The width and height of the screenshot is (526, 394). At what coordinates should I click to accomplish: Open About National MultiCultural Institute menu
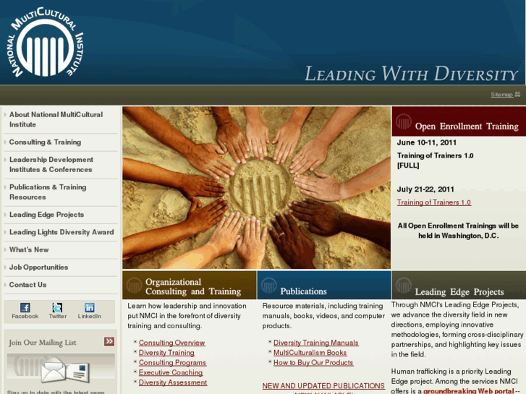56,120
